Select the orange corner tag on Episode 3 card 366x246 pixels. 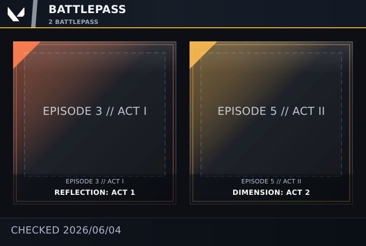pos(23,51)
